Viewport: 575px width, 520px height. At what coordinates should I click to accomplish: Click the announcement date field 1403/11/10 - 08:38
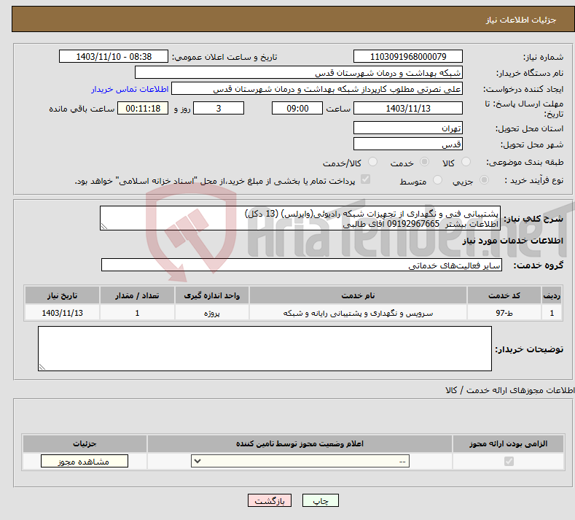point(114,56)
